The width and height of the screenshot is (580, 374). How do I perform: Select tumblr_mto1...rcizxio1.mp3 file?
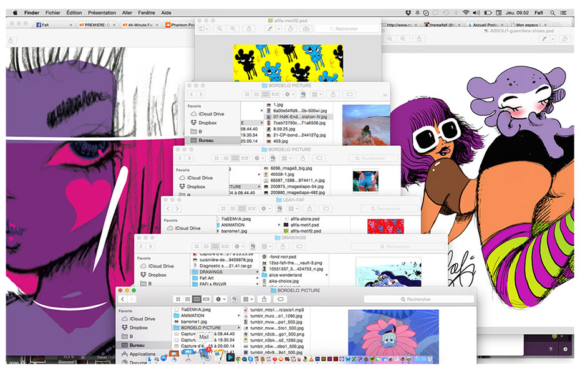point(277,310)
